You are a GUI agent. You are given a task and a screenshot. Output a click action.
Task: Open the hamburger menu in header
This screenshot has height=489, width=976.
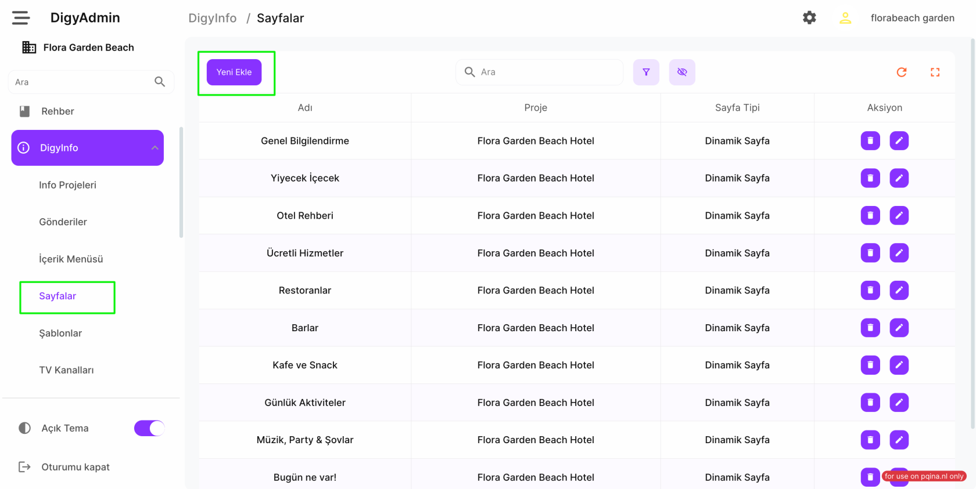[21, 18]
